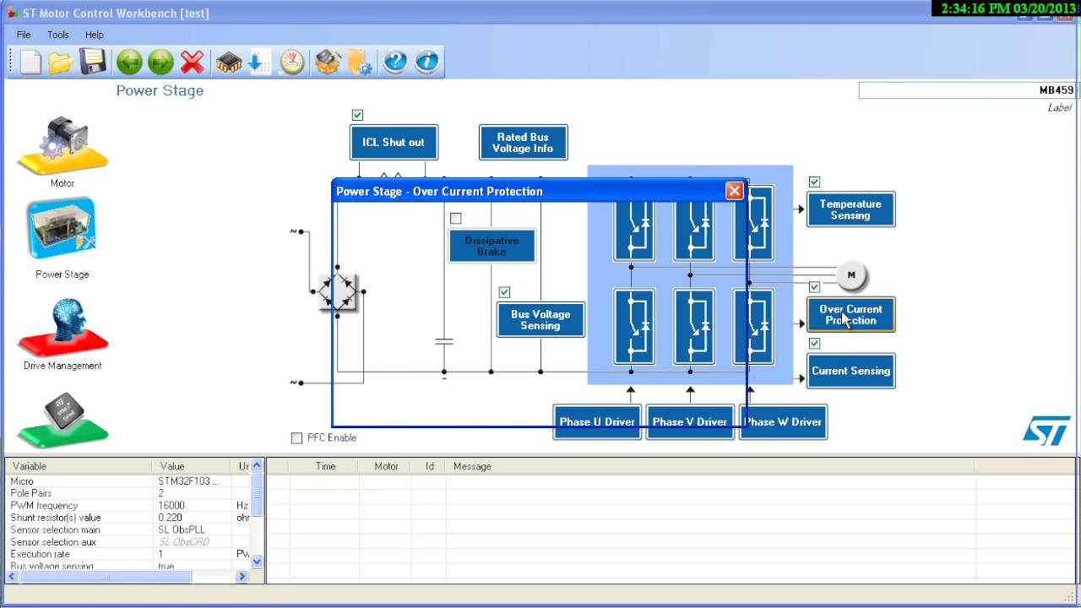Open the gauge monitor toolbar icon
The width and height of the screenshot is (1081, 608).
pos(292,62)
